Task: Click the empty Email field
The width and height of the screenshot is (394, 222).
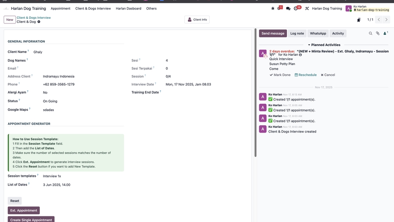Action: [83, 68]
